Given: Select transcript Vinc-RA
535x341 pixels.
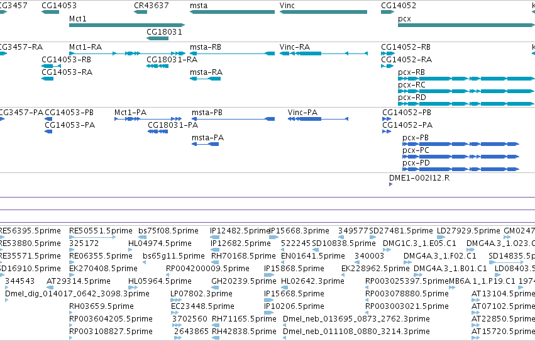Looking at the screenshot, I should 324,53.
